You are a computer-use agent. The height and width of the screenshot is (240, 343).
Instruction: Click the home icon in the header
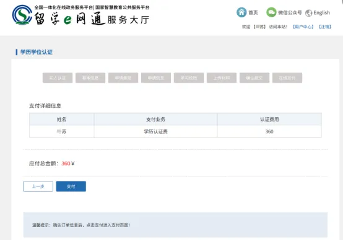241,12
